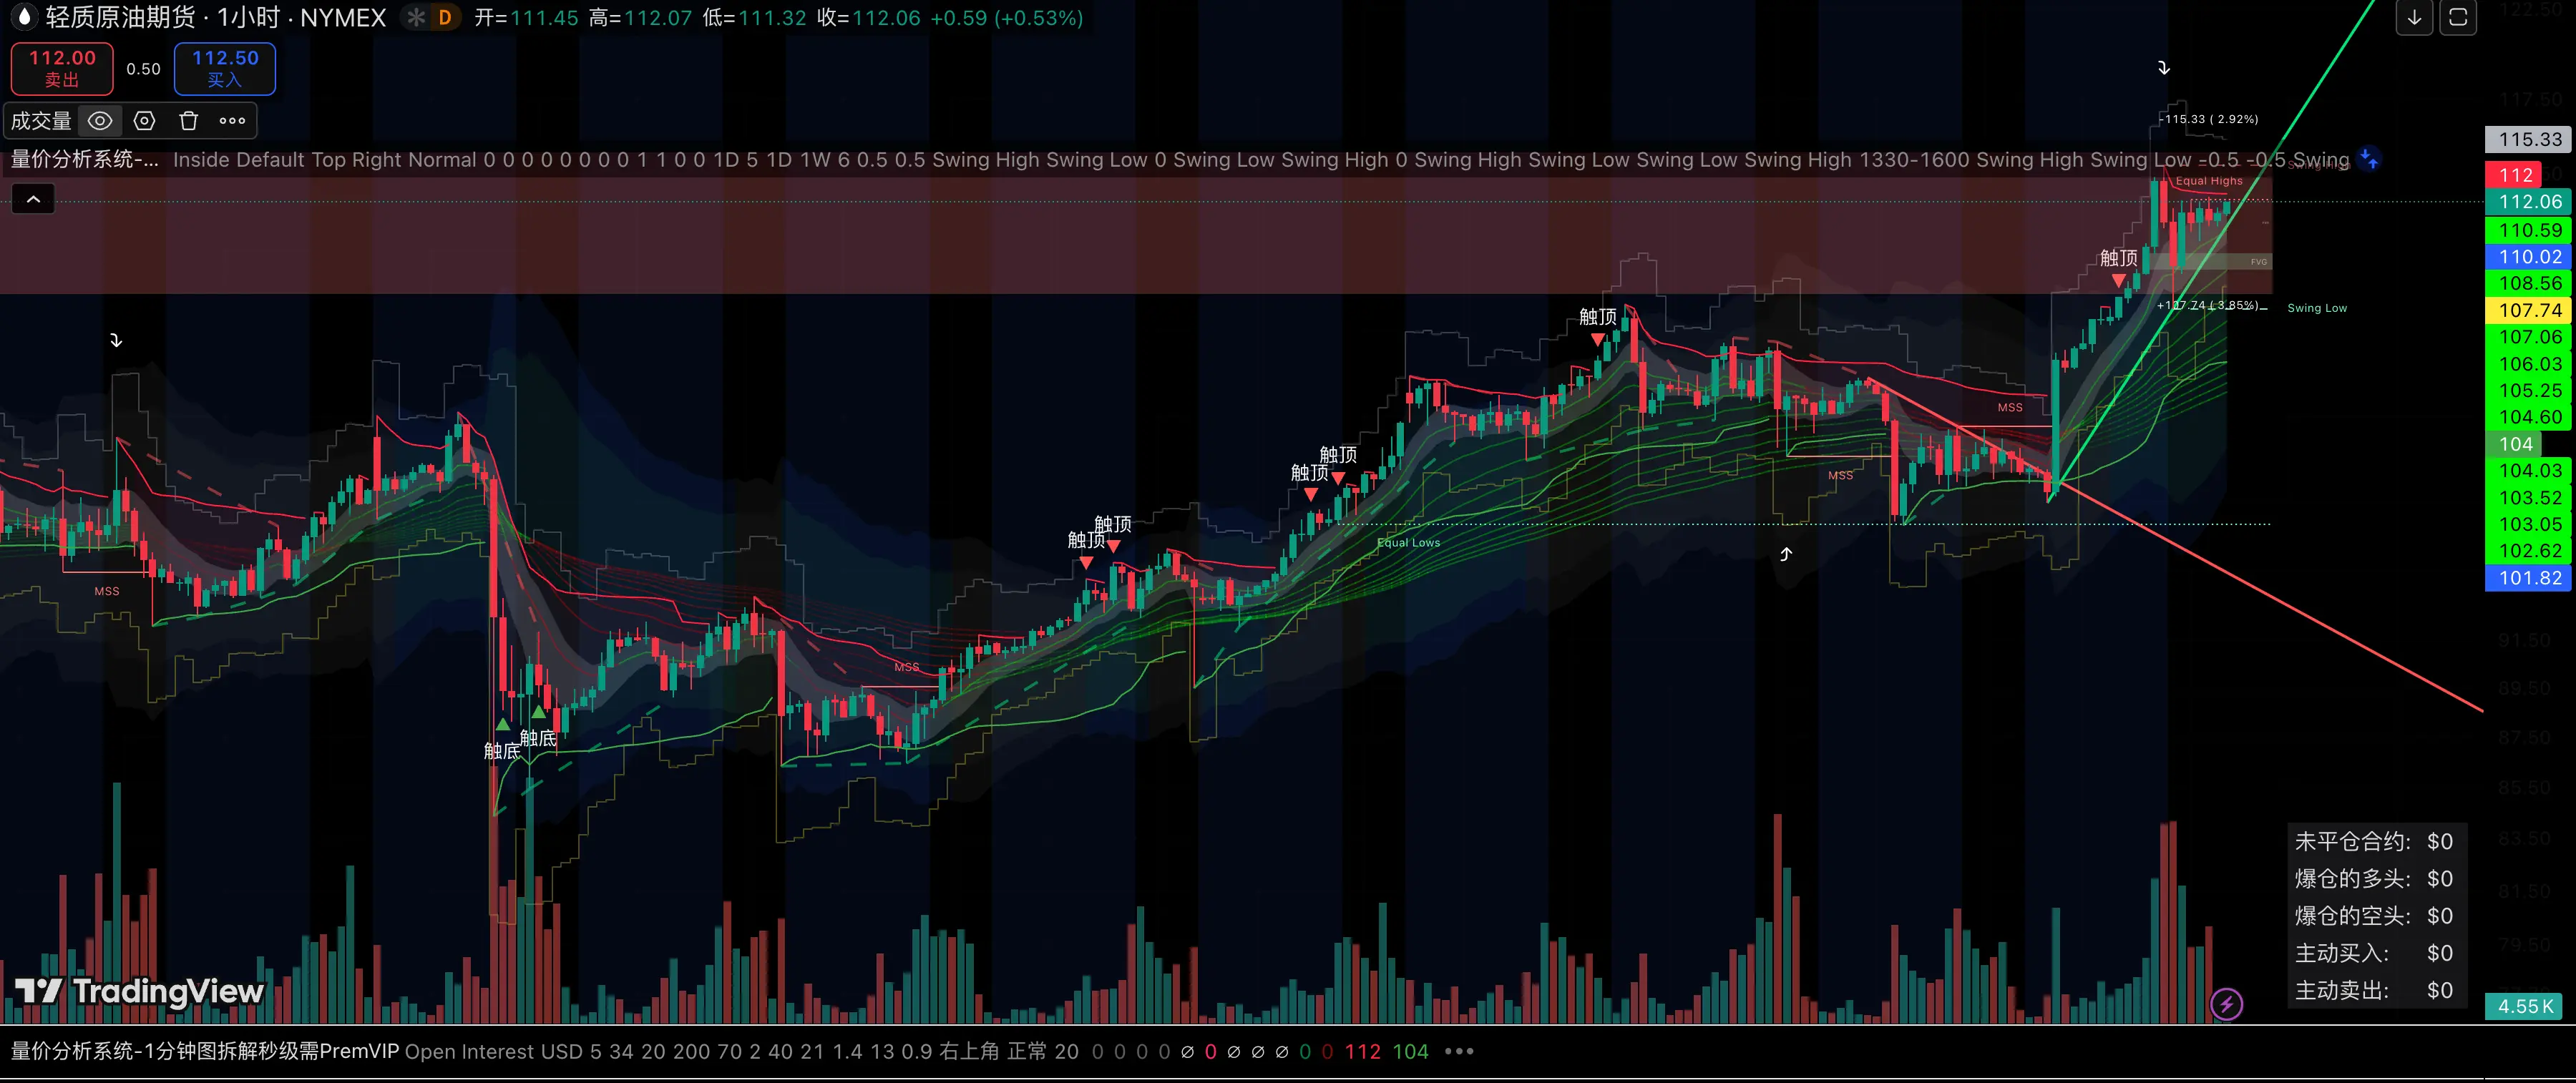This screenshot has width=2576, height=1083.
Task: Click the snowflake market status icon
Action: (x=415, y=17)
